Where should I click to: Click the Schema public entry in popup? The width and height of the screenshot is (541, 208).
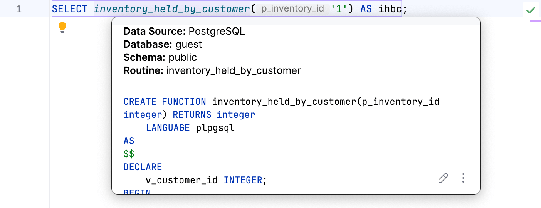160,58
